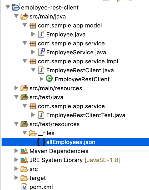This screenshot has height=190, width=149.
Task: Click the com.sample.app.service.impl package icon
Action: pyautogui.click(x=33, y=61)
